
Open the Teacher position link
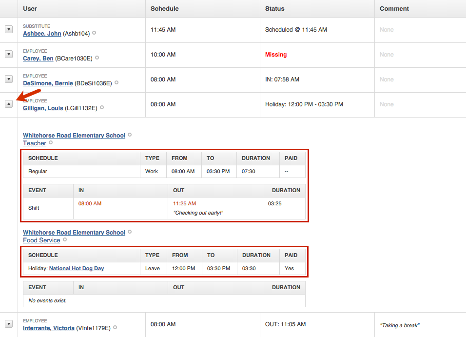35,143
